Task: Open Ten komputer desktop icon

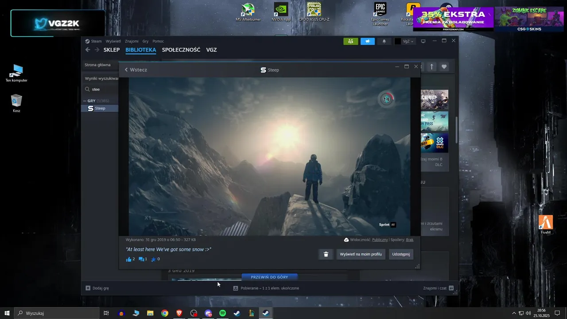Action: coord(16,73)
